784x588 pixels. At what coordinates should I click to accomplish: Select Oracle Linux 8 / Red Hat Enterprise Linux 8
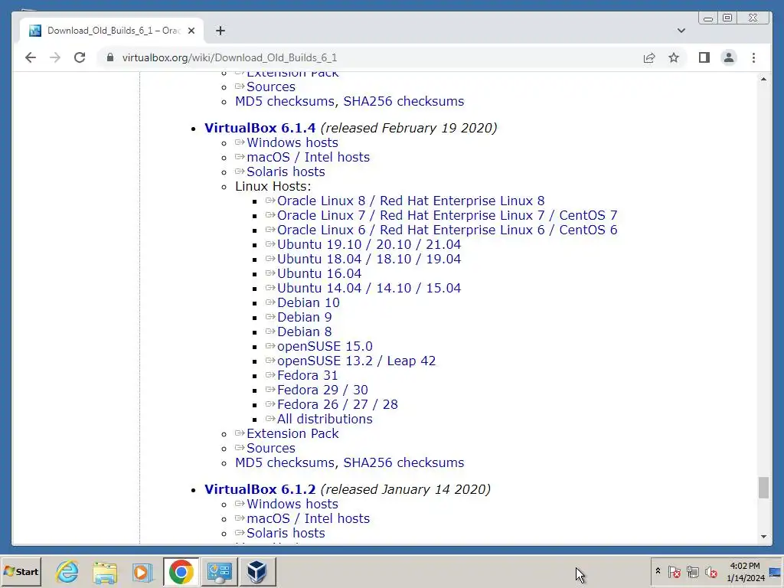(410, 201)
